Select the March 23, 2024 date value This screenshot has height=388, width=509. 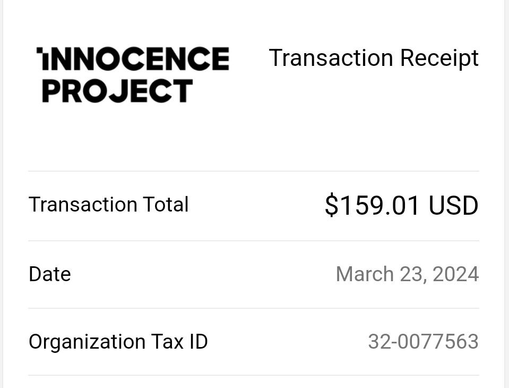pyautogui.click(x=408, y=274)
